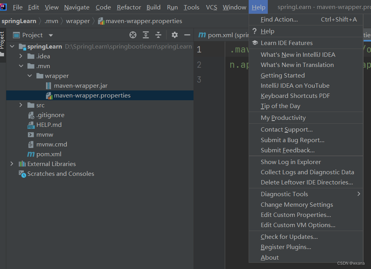The width and height of the screenshot is (371, 269).
Task: Open the Project panel settings gear icon
Action: 174,35
